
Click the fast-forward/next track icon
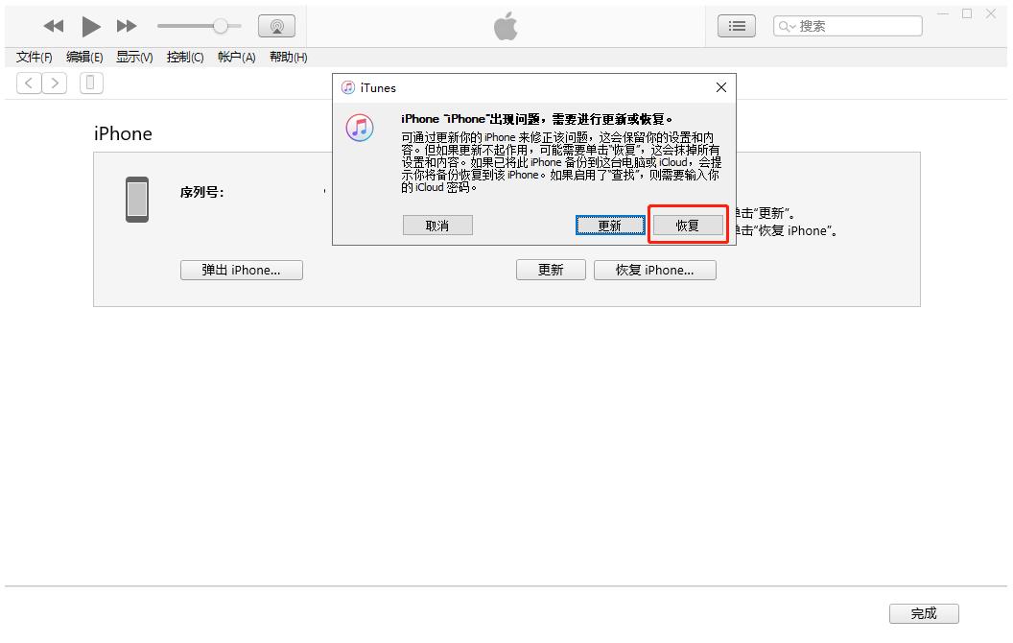point(127,26)
